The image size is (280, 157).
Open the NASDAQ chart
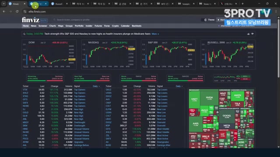click(x=109, y=54)
